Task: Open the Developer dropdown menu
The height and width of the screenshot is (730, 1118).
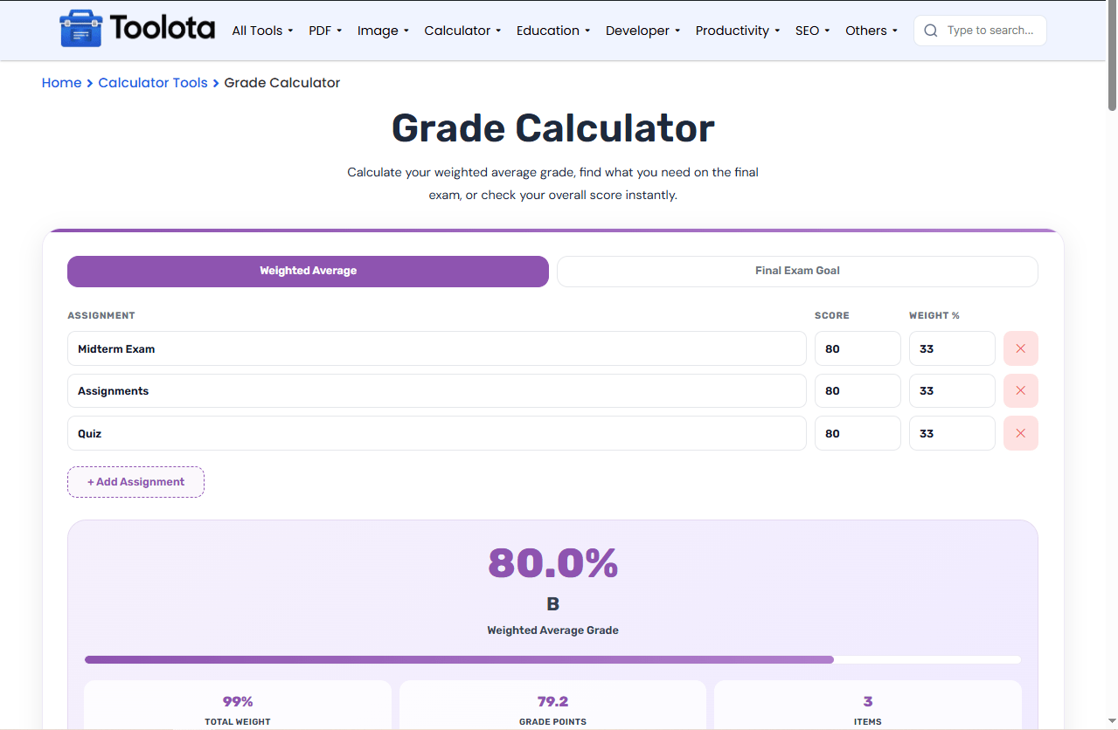Action: [642, 31]
